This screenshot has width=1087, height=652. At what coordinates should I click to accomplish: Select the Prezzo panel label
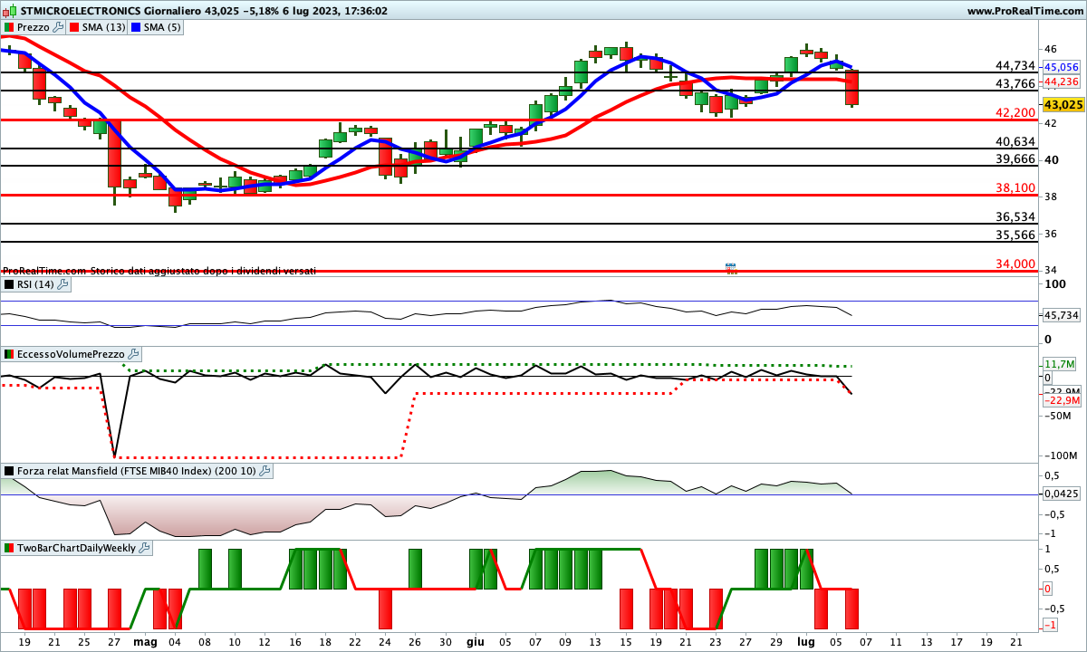click(34, 27)
